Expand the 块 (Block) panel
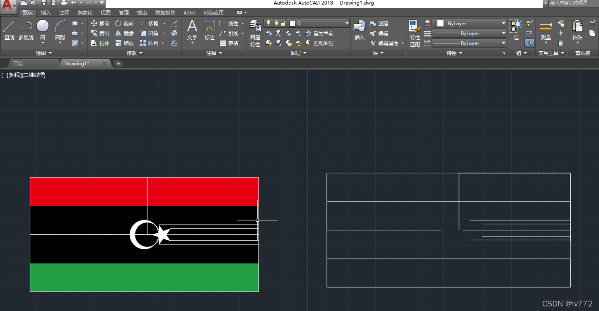This screenshot has width=599, height=311. point(378,53)
